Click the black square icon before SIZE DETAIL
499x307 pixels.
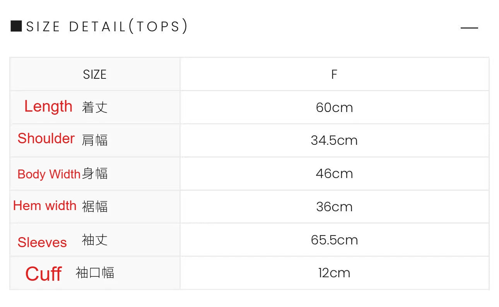[x=16, y=26]
